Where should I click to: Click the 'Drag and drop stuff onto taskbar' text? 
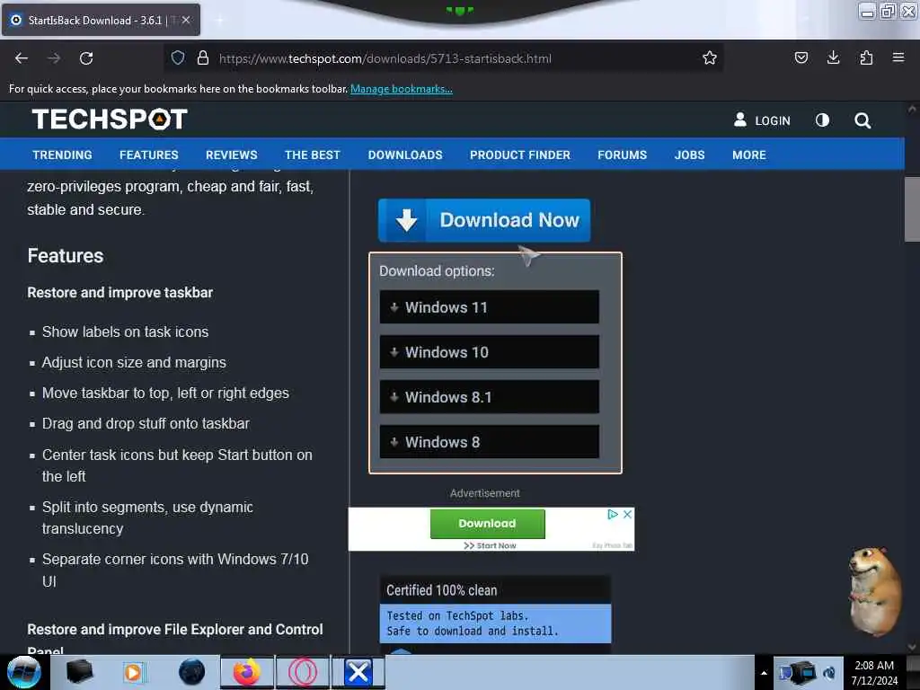(x=146, y=424)
